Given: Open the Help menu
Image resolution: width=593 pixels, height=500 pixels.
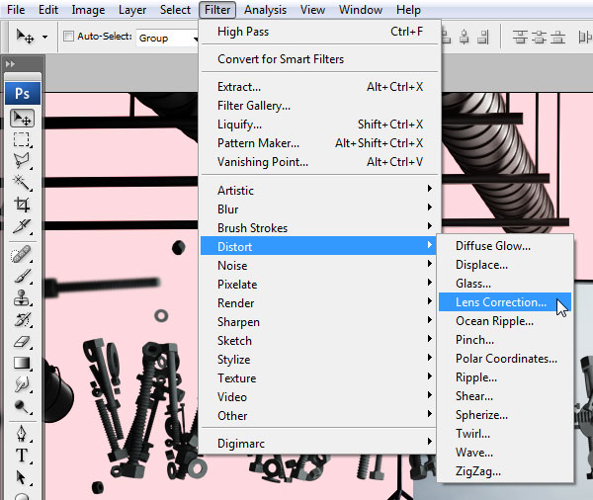Looking at the screenshot, I should click(x=408, y=10).
